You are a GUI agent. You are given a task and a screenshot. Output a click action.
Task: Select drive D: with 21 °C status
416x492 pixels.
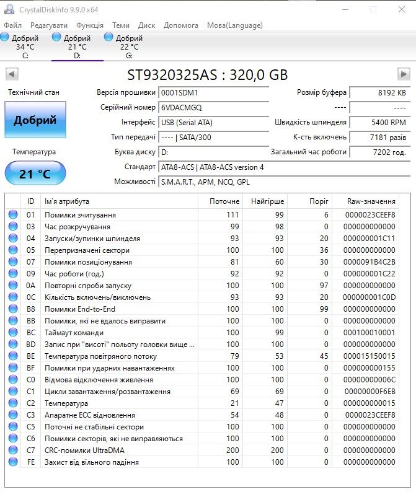coord(77,46)
